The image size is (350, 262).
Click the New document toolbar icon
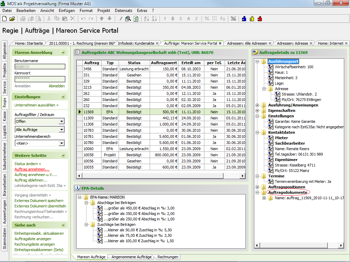[4, 19]
